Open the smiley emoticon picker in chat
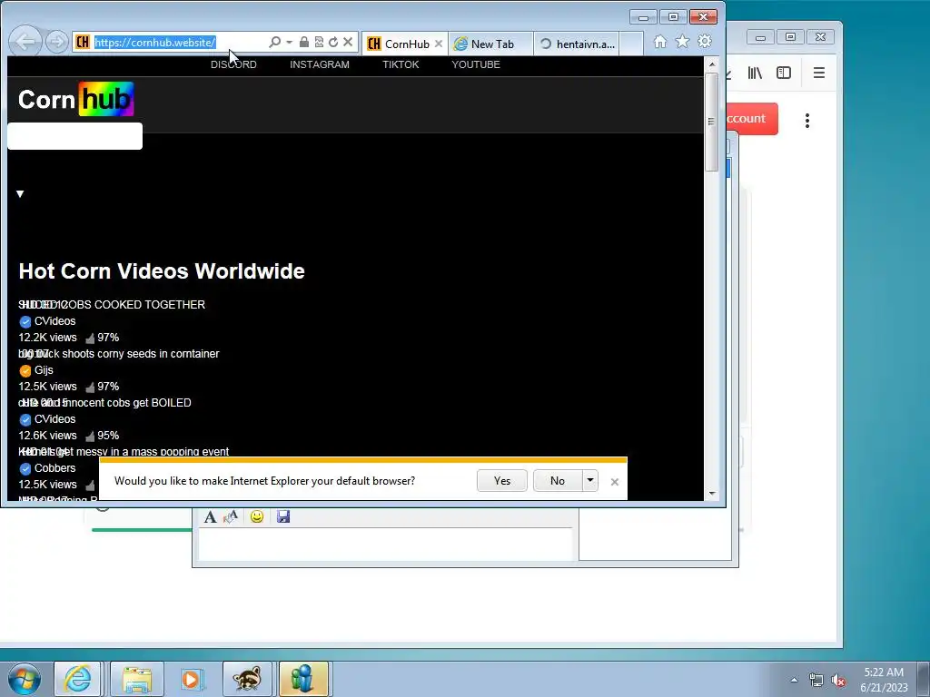The width and height of the screenshot is (930, 697). click(x=257, y=516)
